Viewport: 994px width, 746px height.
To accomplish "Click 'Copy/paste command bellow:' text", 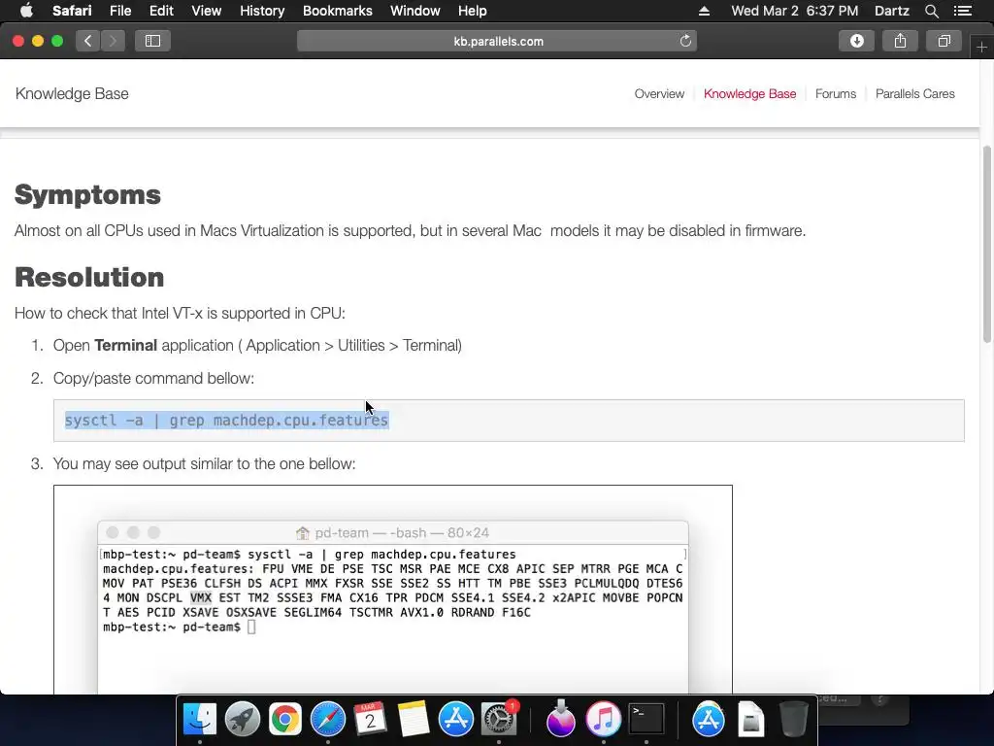I will pyautogui.click(x=153, y=378).
